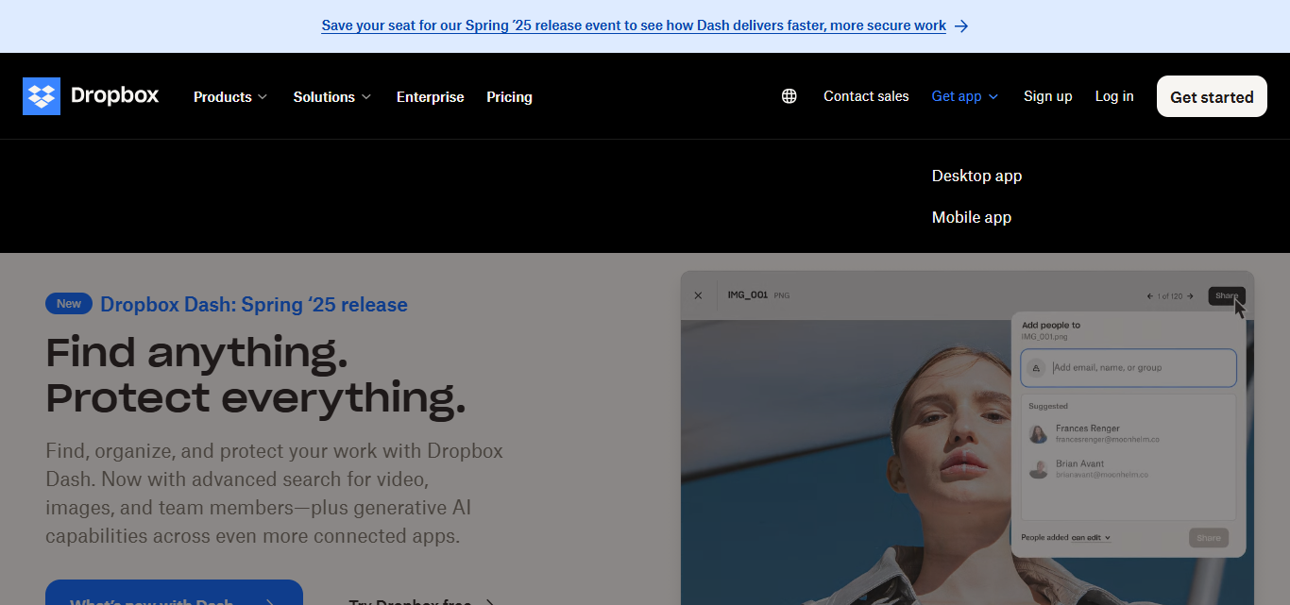Image resolution: width=1290 pixels, height=605 pixels.
Task: Select suggested contact Frances Renger
Action: coord(1129,433)
